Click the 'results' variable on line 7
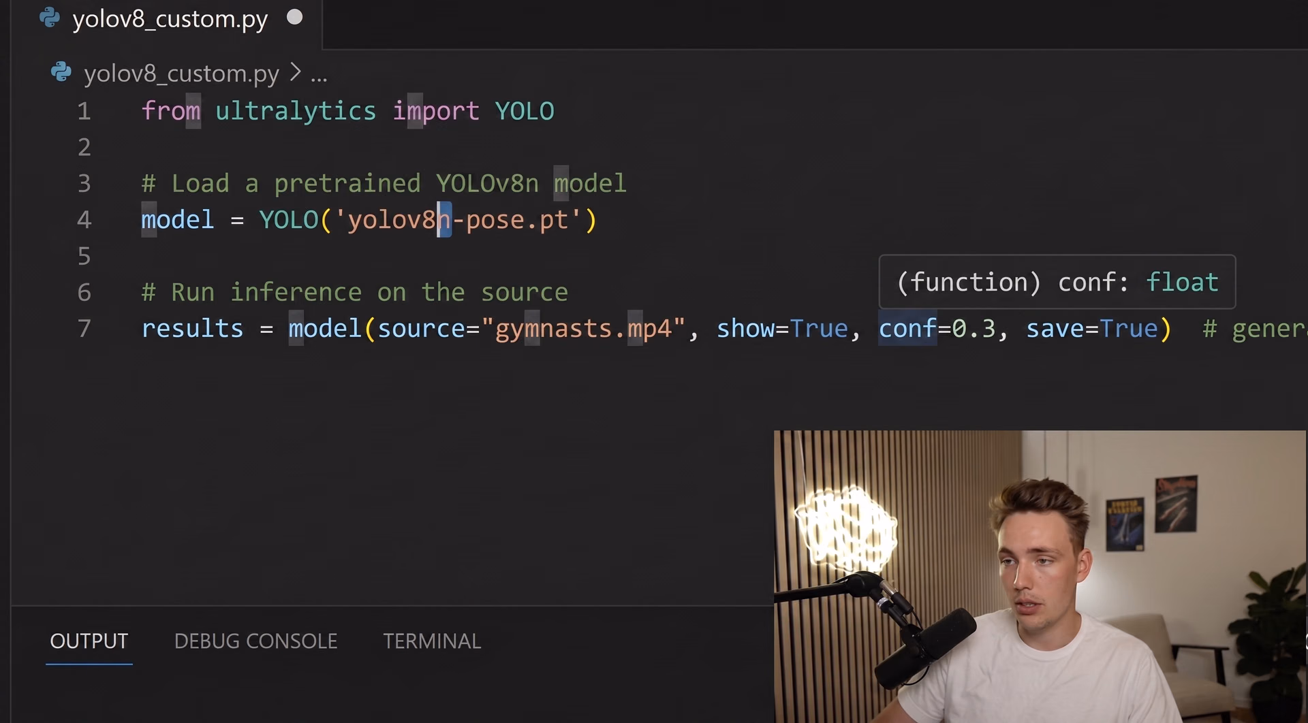1308x723 pixels. (192, 328)
